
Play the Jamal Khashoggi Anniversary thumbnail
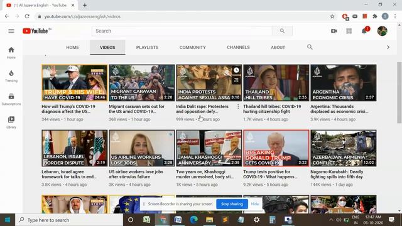[209, 148]
